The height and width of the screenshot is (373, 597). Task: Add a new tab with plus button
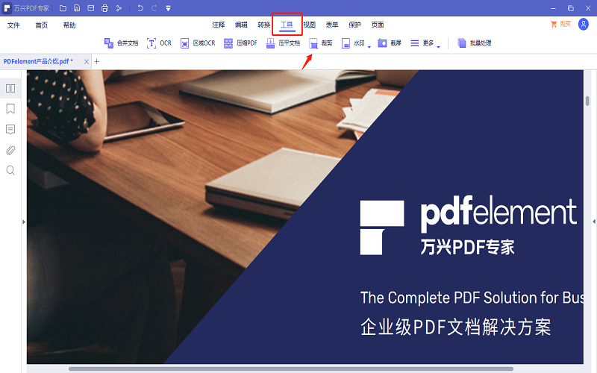pyautogui.click(x=96, y=61)
